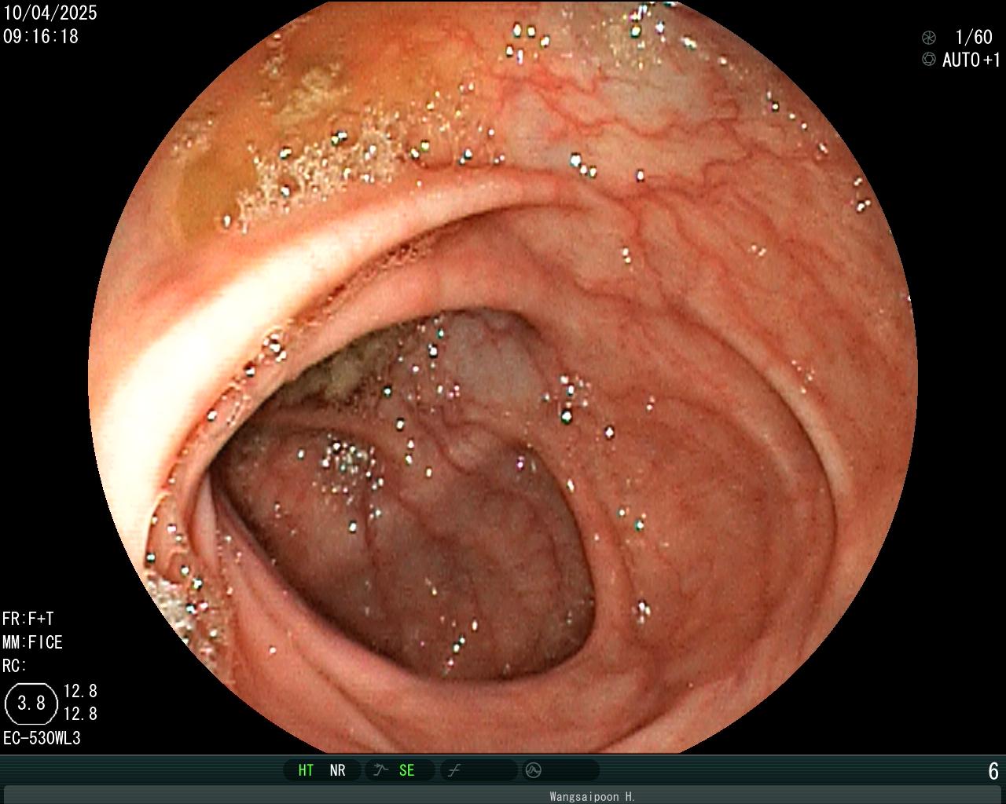Click the FR:F+T freeze setting label
This screenshot has height=804, width=1006.
point(28,619)
